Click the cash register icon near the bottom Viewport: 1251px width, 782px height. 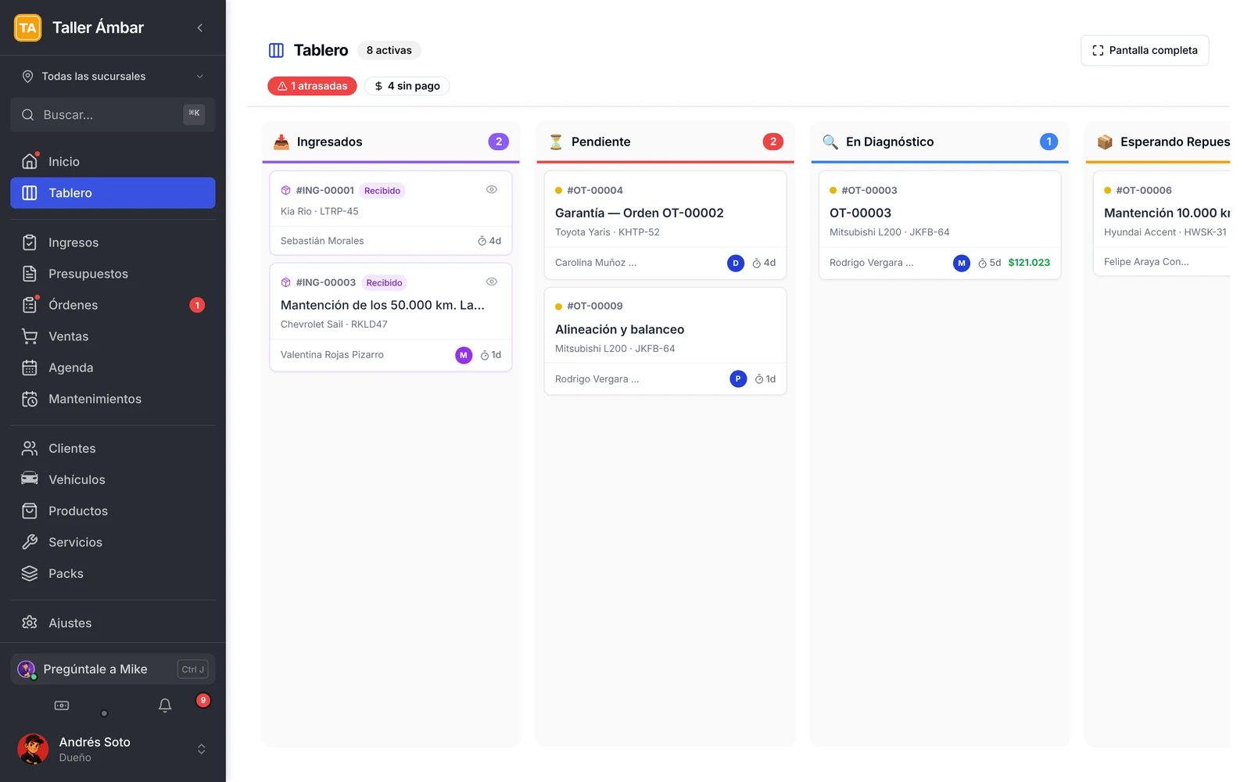pyautogui.click(x=62, y=705)
